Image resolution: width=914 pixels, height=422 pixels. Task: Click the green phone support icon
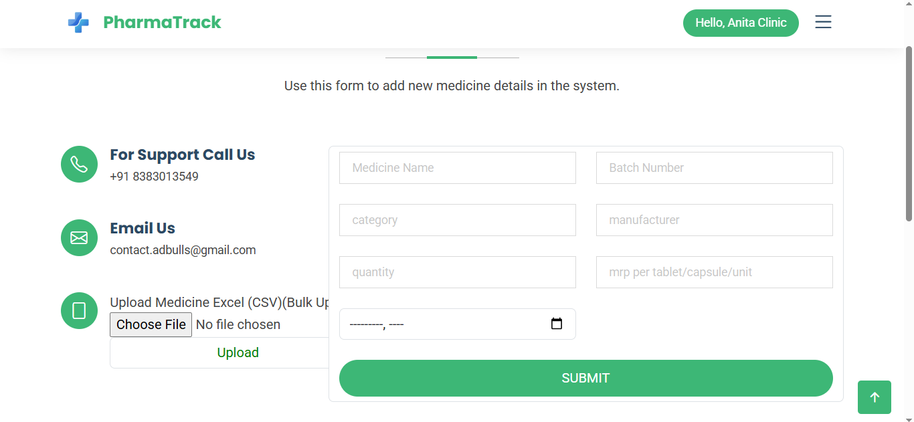(x=79, y=164)
